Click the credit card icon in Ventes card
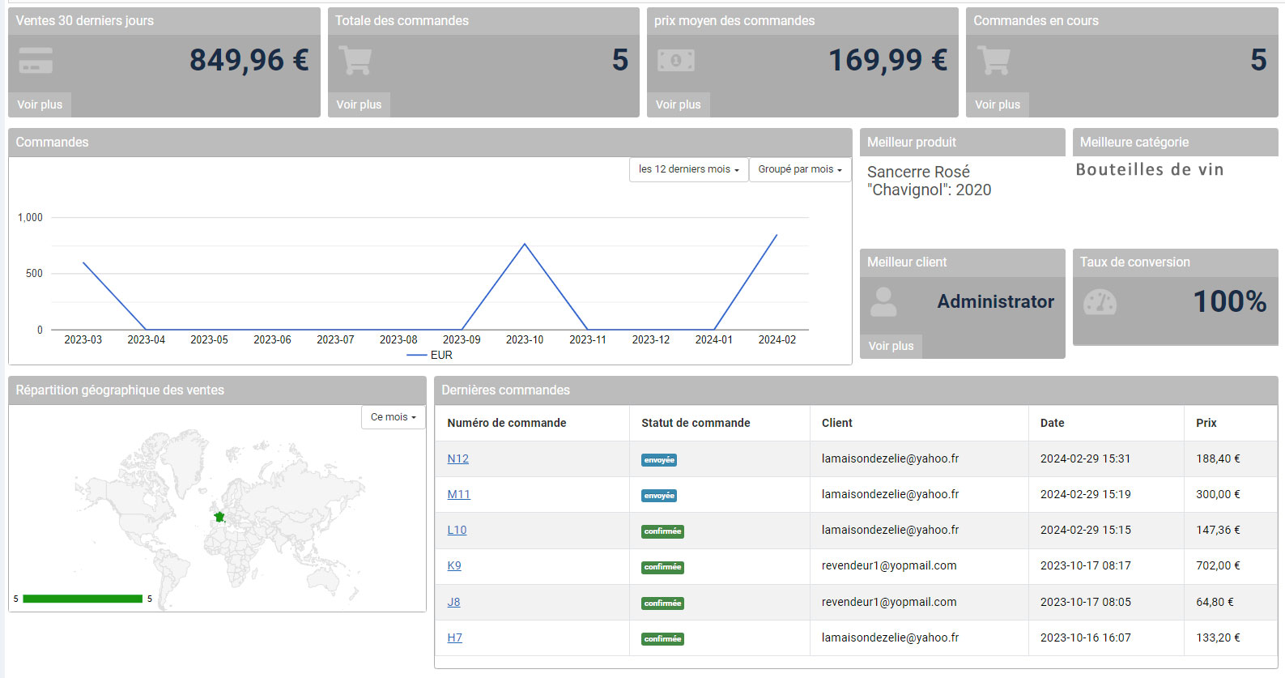The width and height of the screenshot is (1285, 678). 36,61
